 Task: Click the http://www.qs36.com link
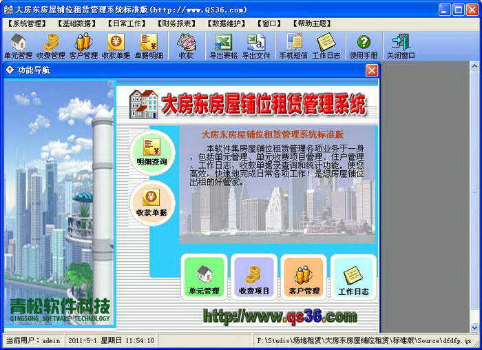click(x=280, y=316)
